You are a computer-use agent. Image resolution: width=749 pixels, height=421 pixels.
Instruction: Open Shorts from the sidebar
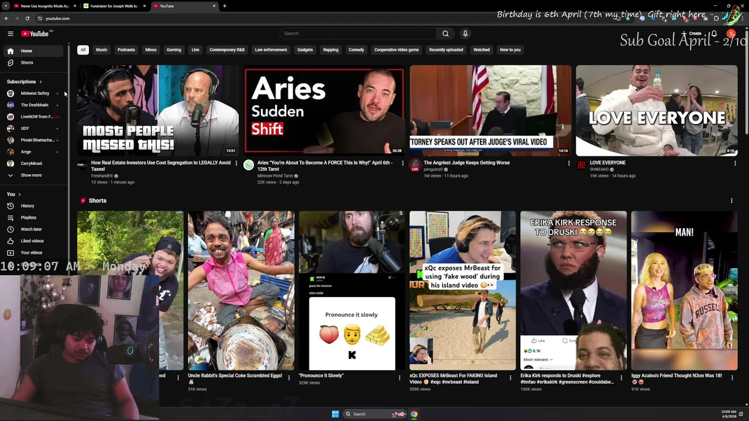point(32,63)
